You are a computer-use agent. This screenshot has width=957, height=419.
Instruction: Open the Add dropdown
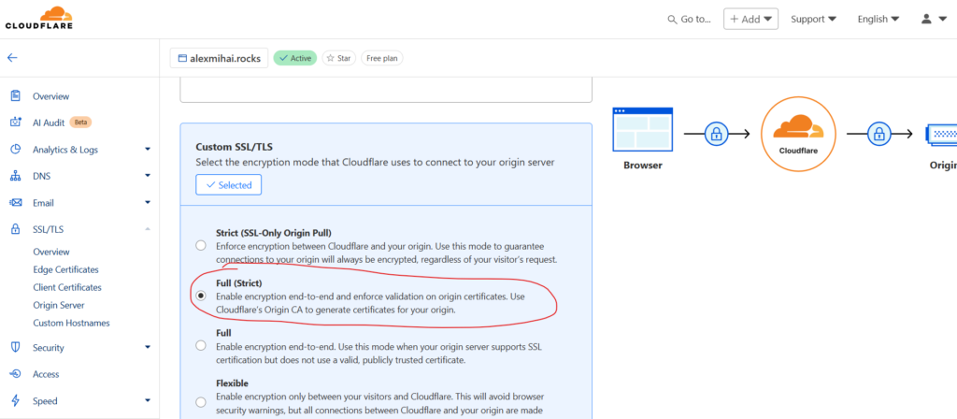[750, 19]
